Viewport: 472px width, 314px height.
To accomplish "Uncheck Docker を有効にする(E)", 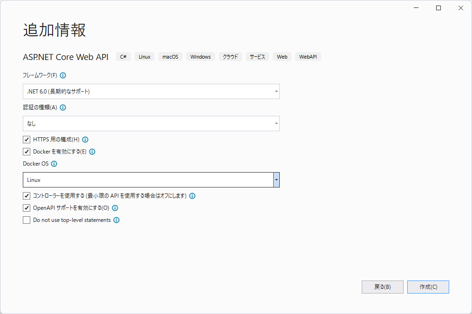I will (x=27, y=152).
